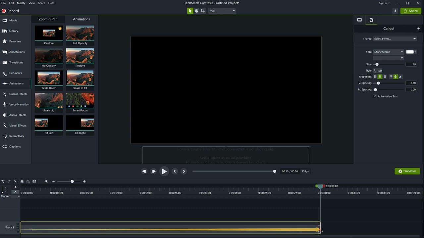Open the Transitions panel
Viewport: 424px width, 238px height.
(x=16, y=62)
